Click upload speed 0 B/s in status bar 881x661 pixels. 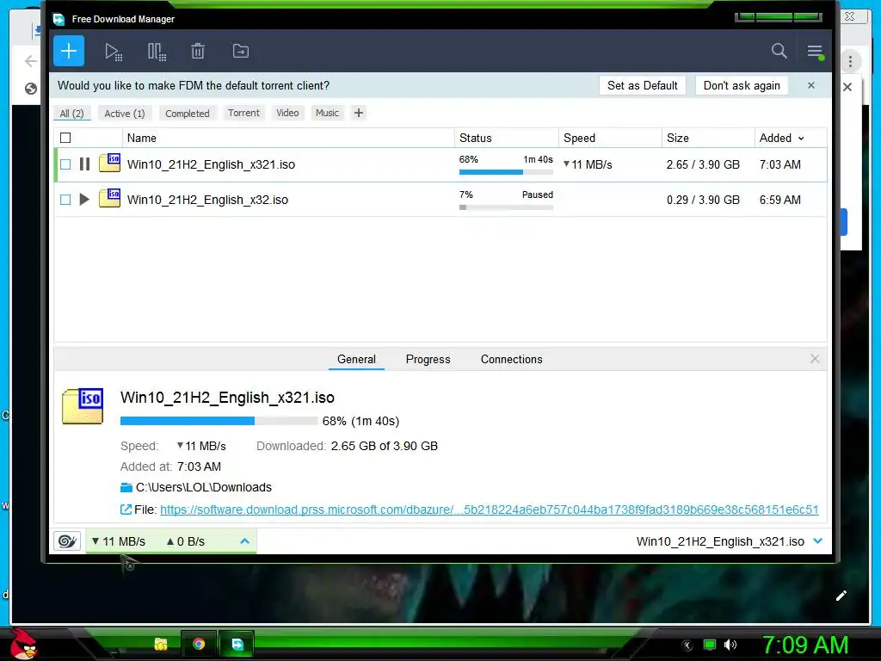186,541
